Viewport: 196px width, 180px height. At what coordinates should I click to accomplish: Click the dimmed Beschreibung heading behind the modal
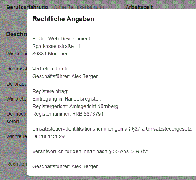[16, 34]
